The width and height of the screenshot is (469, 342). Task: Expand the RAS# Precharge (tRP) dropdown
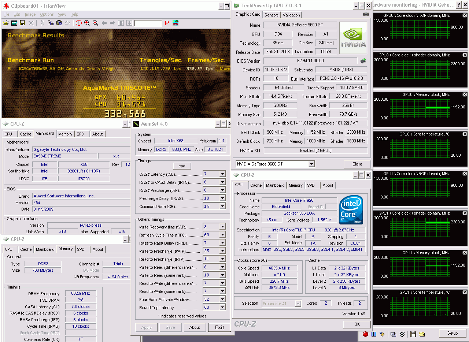[222, 190]
